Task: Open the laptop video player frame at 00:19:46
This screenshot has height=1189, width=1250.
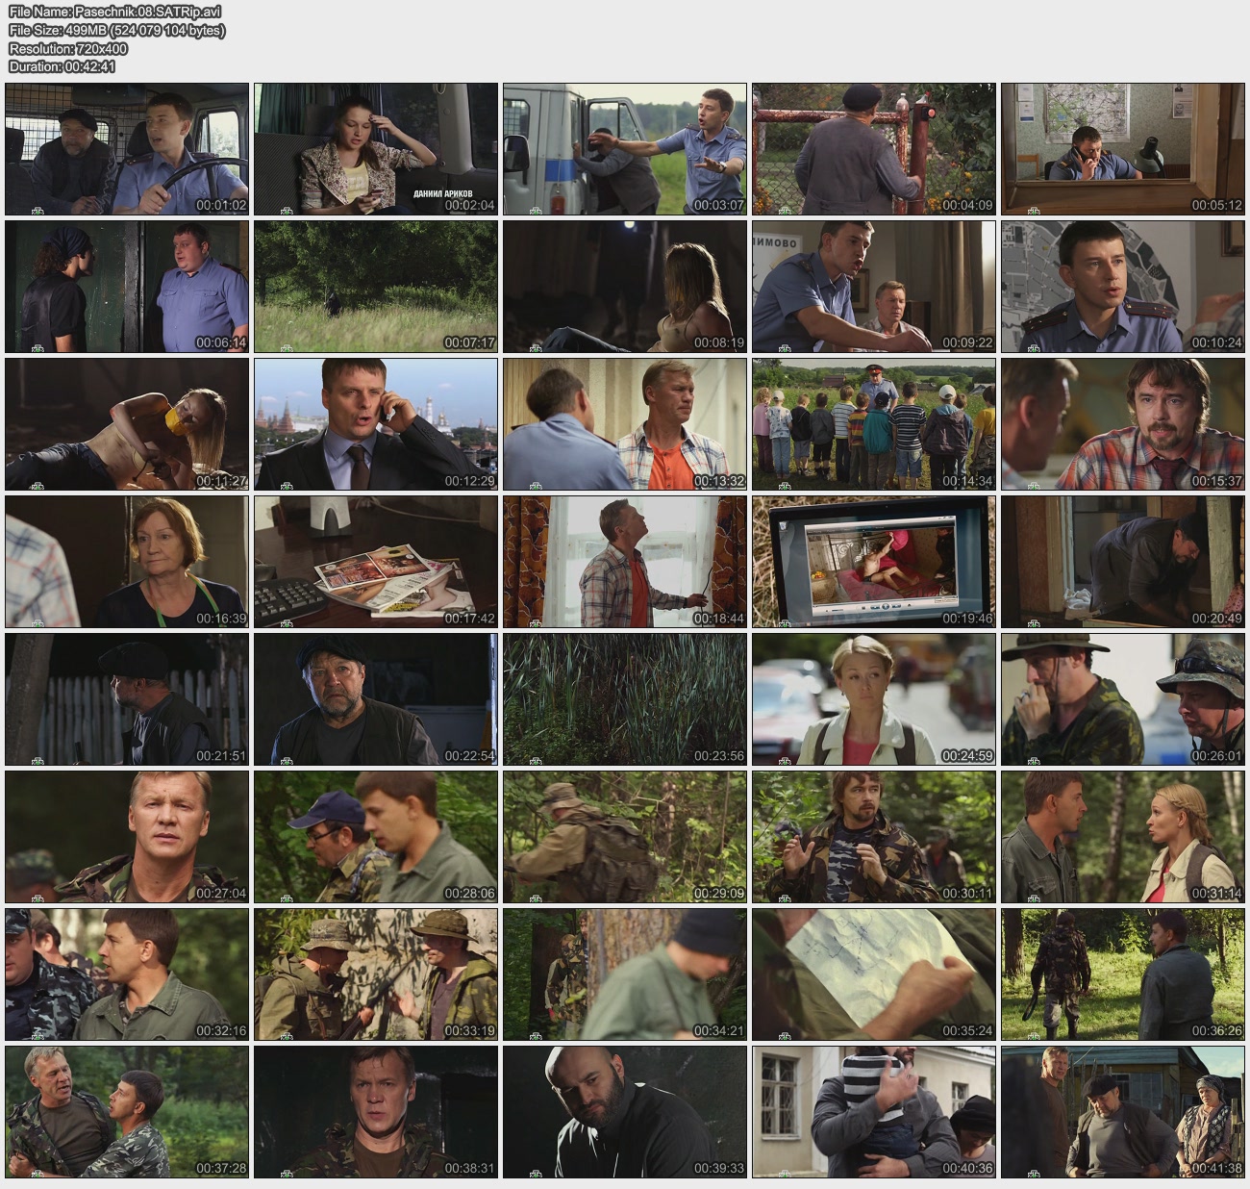Action: pos(873,562)
